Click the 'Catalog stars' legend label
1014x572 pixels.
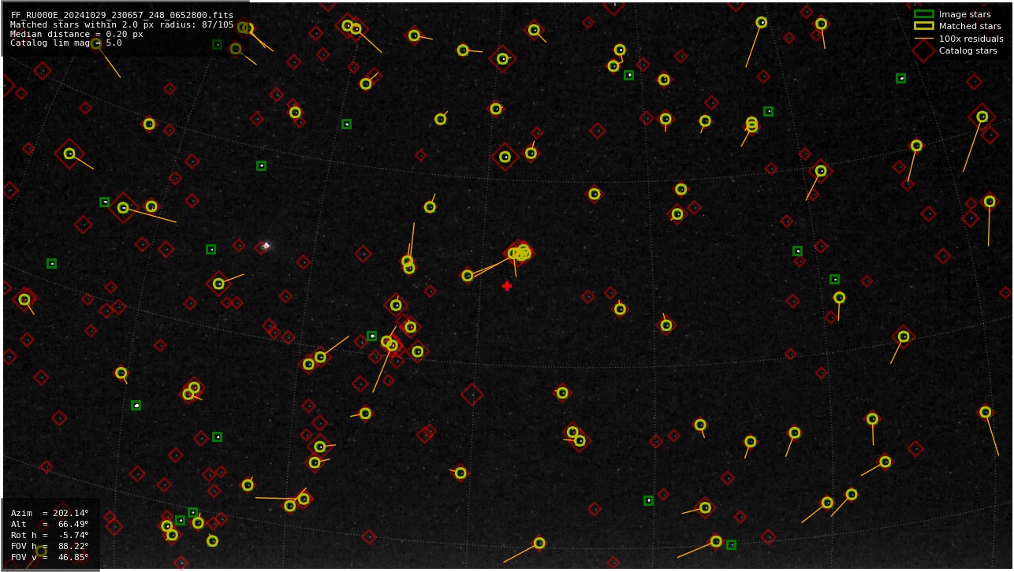967,50
